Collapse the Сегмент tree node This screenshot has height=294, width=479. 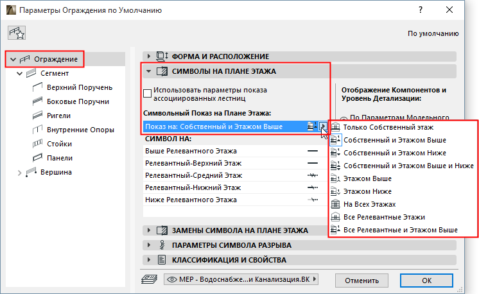click(x=19, y=73)
